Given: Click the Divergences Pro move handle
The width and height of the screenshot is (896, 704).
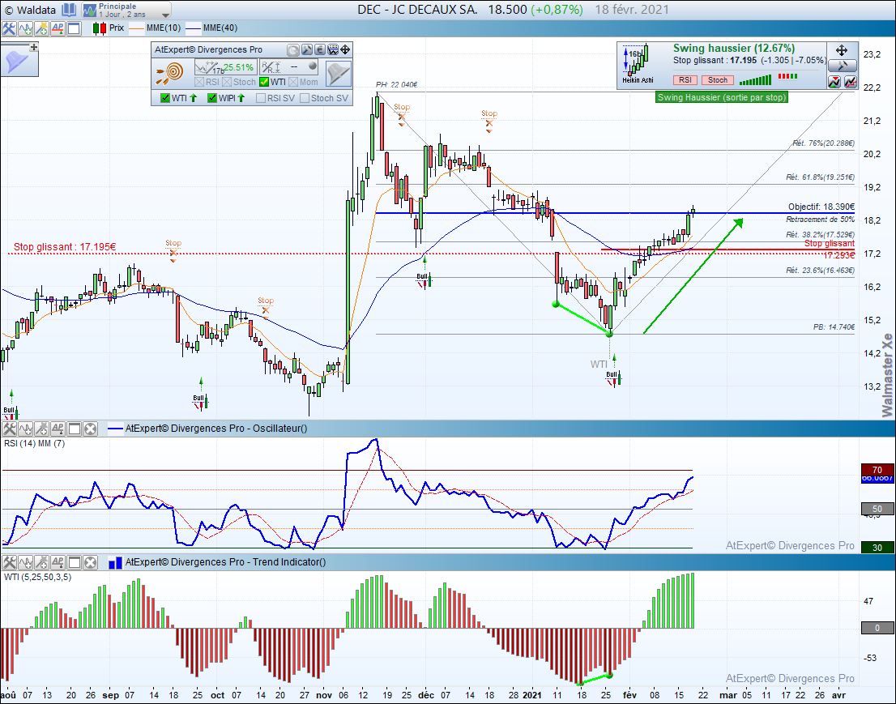Looking at the screenshot, I should tap(345, 49).
